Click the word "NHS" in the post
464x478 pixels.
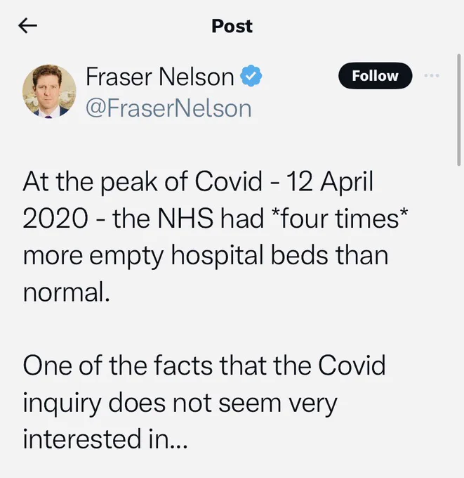coord(185,219)
